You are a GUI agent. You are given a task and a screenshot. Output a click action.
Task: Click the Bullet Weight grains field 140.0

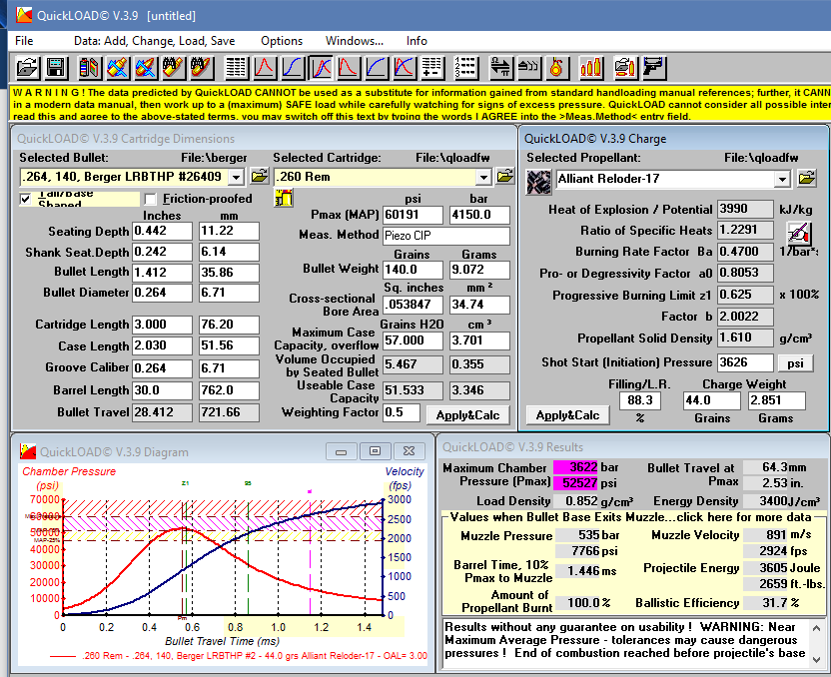pyautogui.click(x=413, y=270)
